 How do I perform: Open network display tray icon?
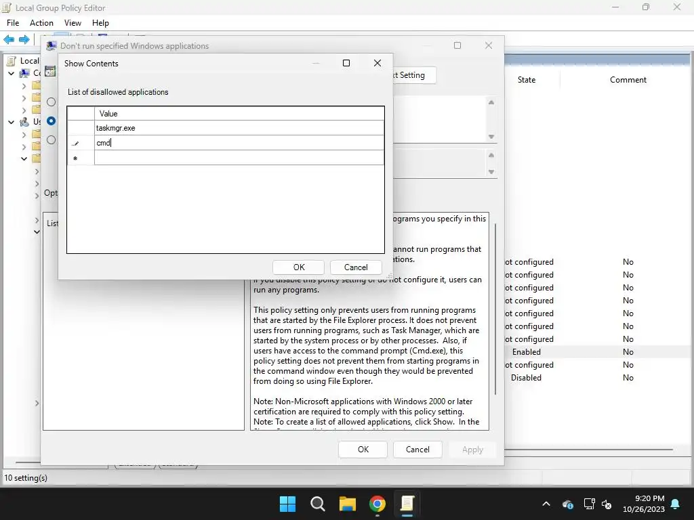tap(589, 504)
